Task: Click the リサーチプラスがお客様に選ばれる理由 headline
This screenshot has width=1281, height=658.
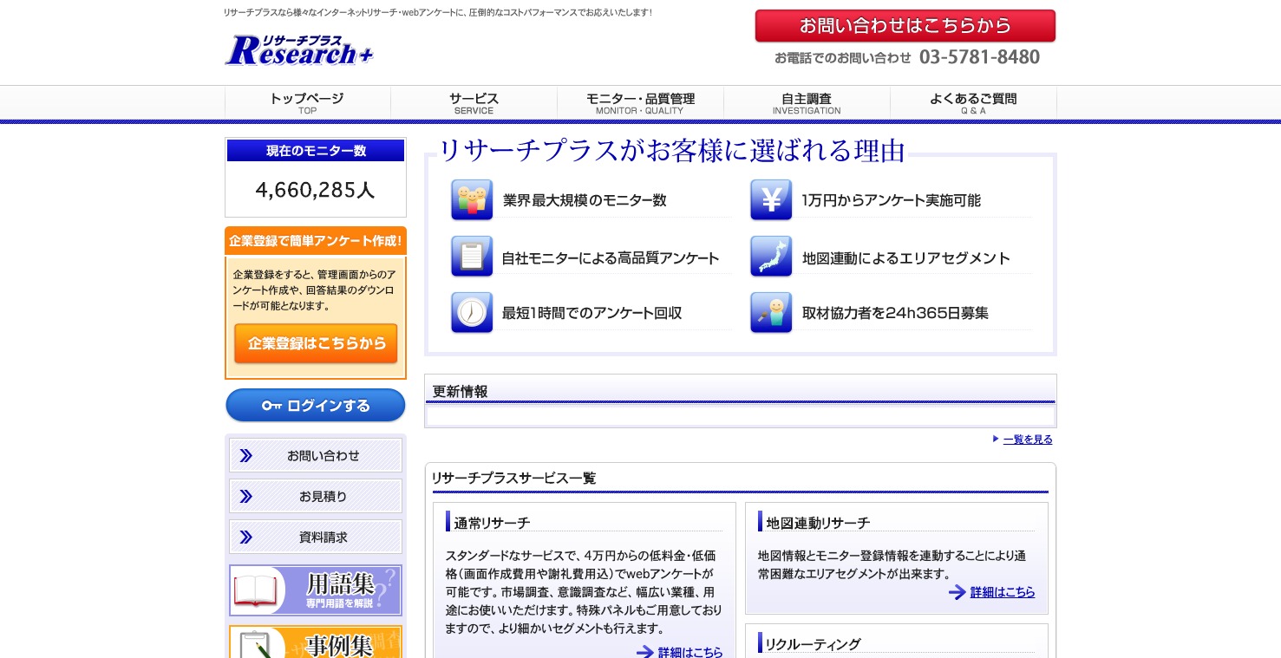Action: [671, 151]
